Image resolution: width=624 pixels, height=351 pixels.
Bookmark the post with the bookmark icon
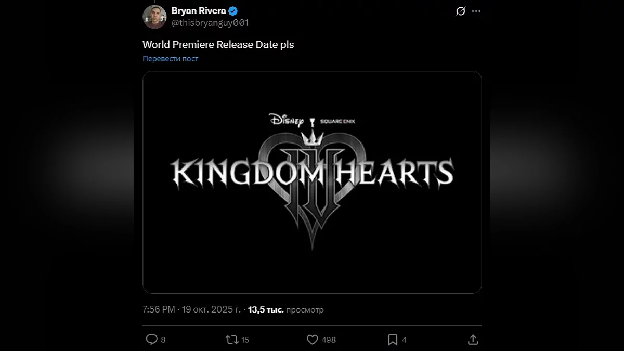coord(393,340)
